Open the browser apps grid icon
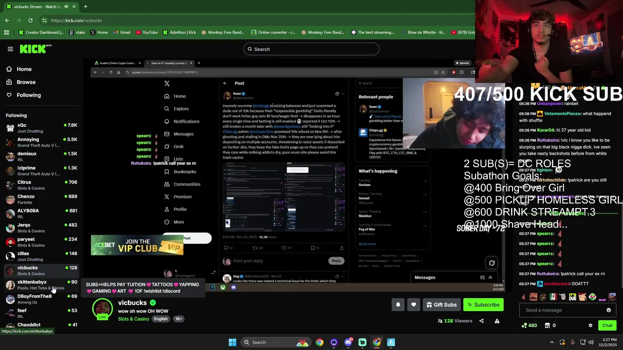623x350 pixels. 6,33
